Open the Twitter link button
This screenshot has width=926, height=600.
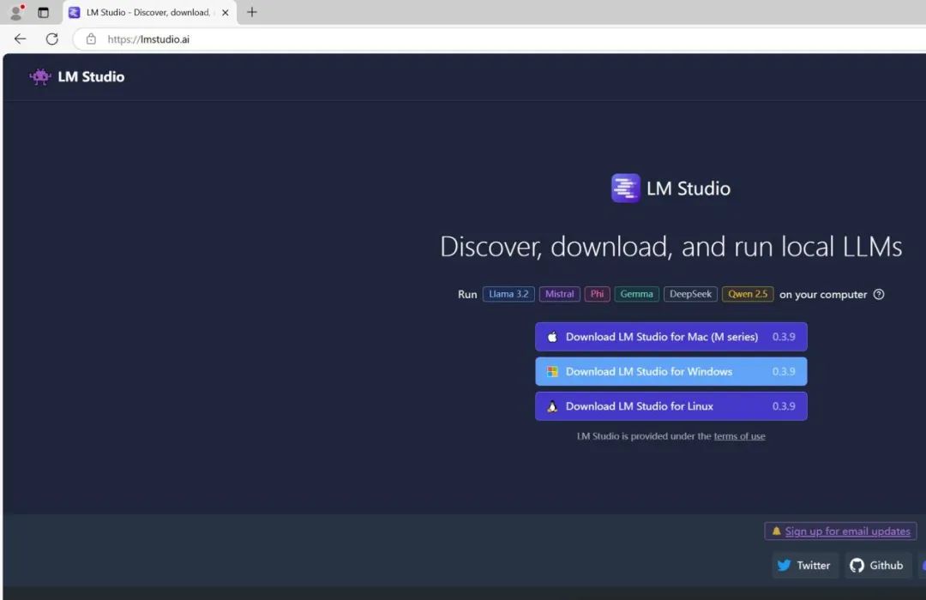point(805,565)
